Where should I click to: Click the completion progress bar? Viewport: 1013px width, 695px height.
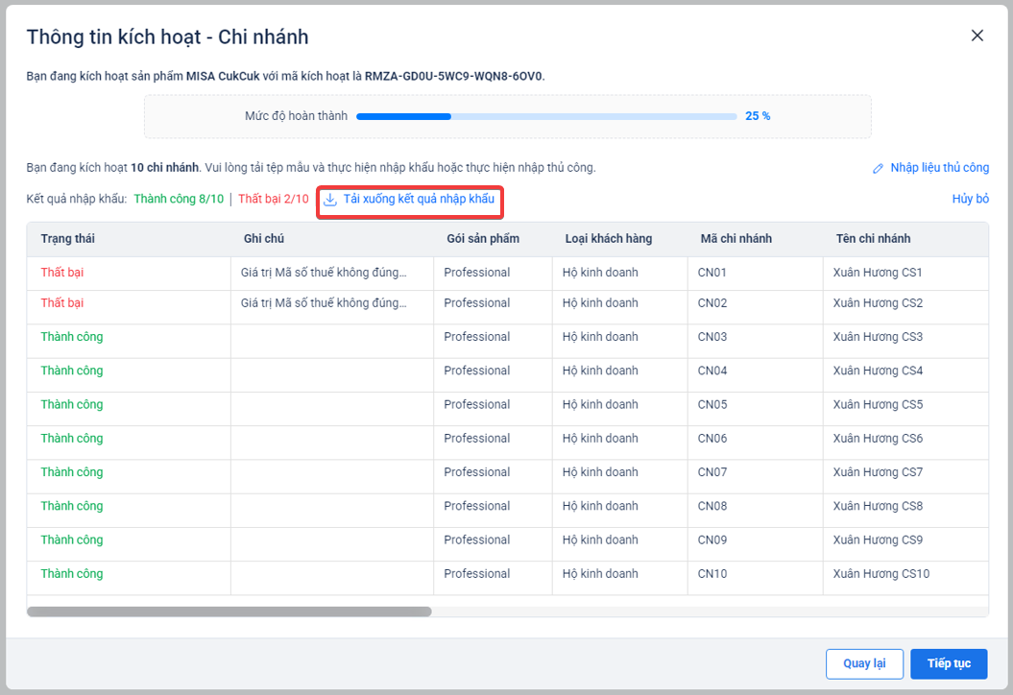tap(546, 116)
